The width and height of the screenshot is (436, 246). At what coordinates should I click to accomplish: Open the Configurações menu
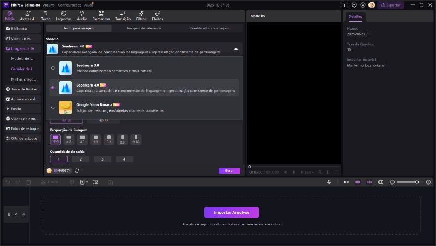pyautogui.click(x=70, y=5)
